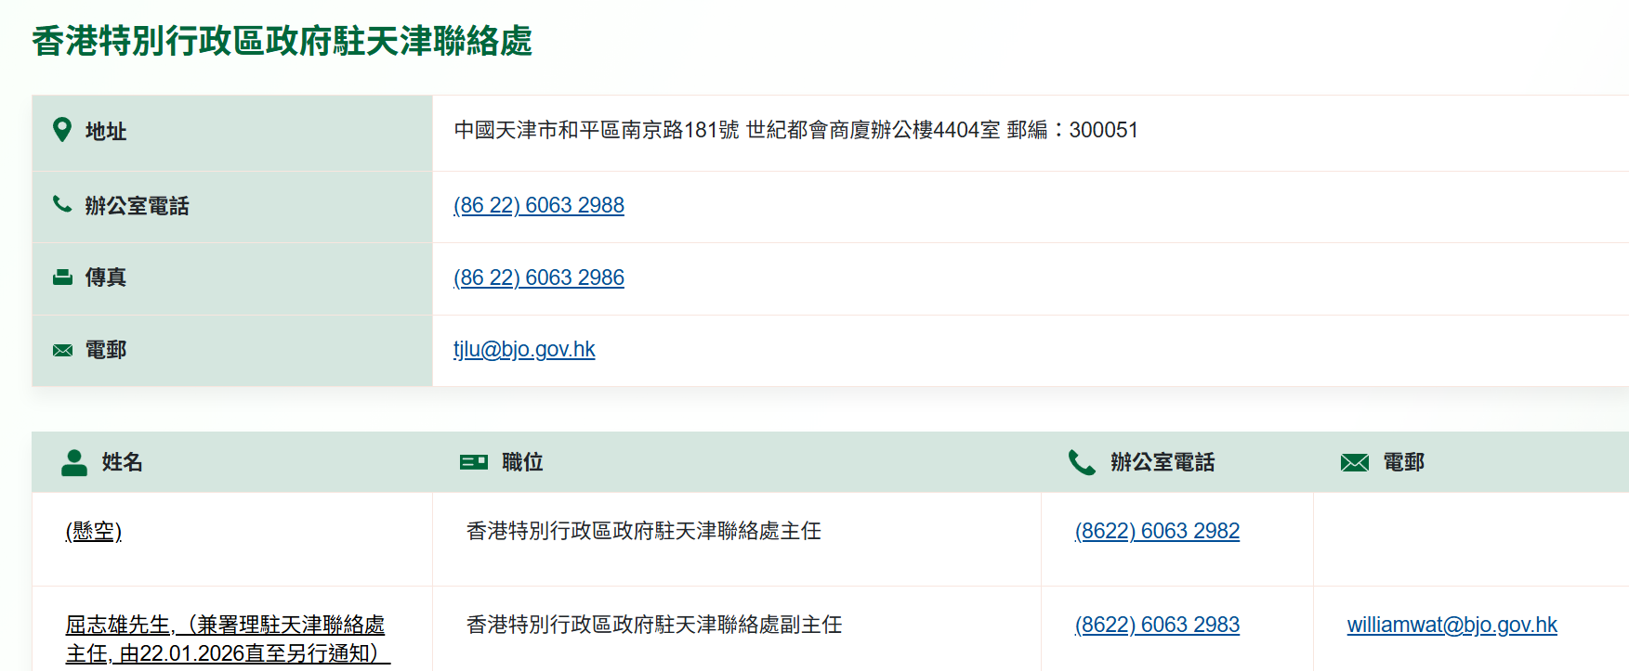Click the page heading 香港特別行政區政府駐天津聯絡處
Image resolution: width=1629 pixels, height=671 pixels.
[x=282, y=41]
